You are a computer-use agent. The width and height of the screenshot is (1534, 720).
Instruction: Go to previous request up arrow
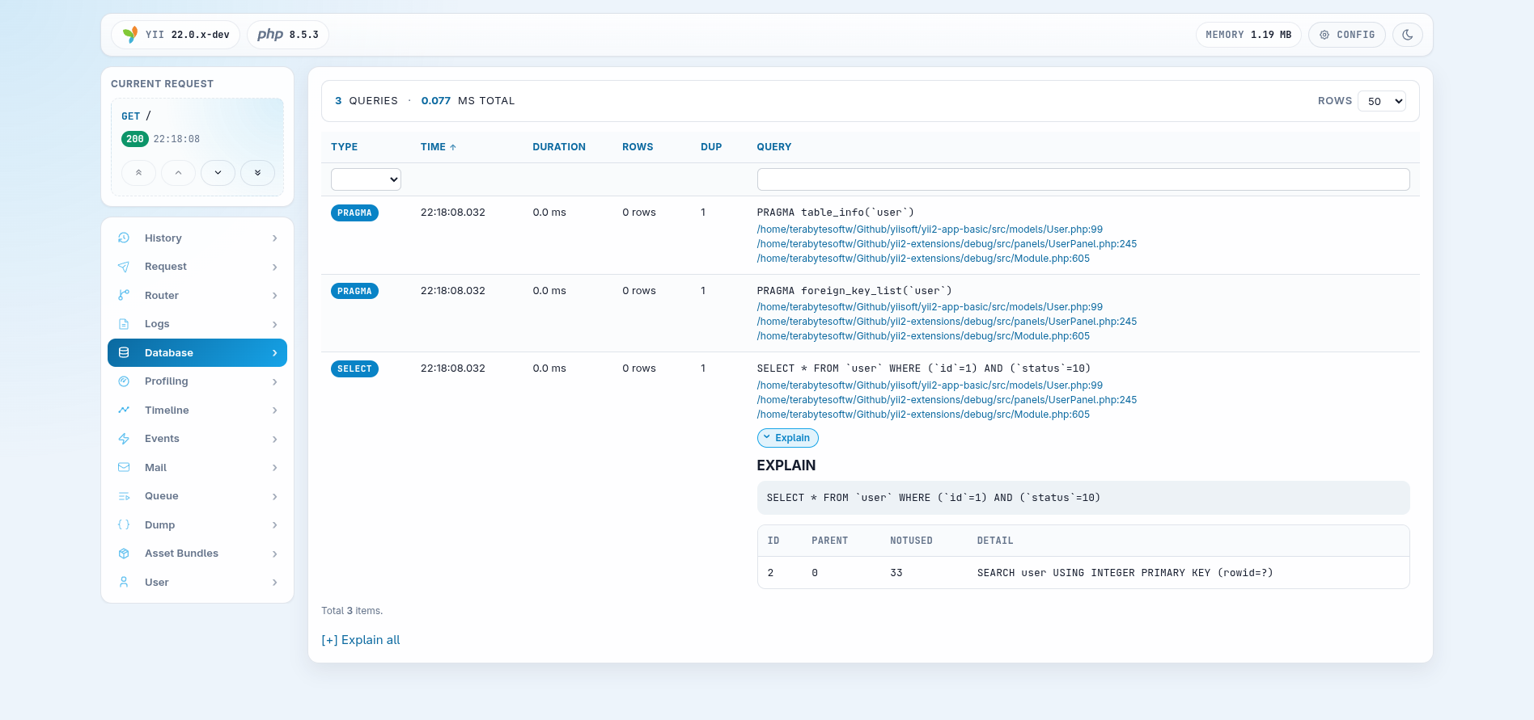pos(178,173)
